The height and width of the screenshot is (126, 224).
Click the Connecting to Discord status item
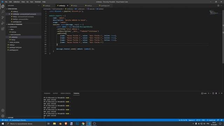[x=18, y=120]
